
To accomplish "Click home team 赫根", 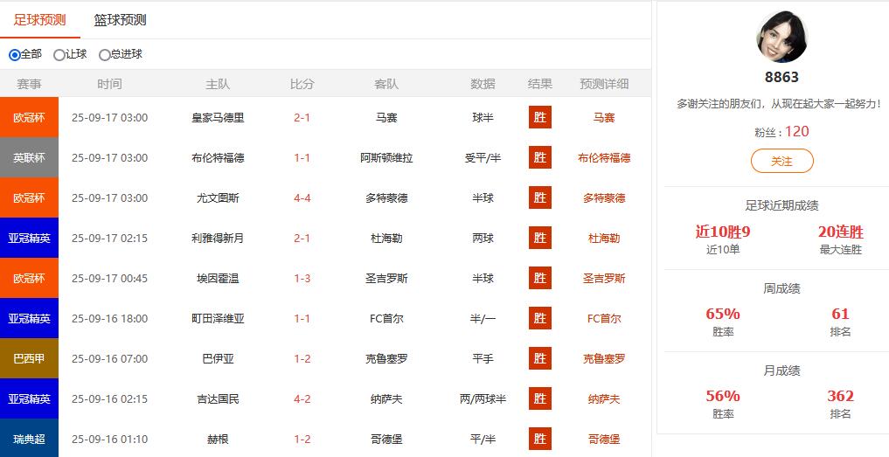I will (218, 440).
